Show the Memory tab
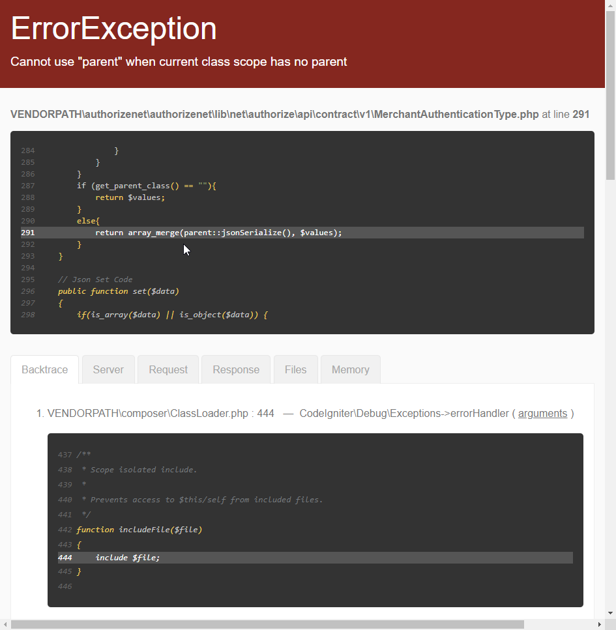This screenshot has height=630, width=616. click(x=350, y=369)
